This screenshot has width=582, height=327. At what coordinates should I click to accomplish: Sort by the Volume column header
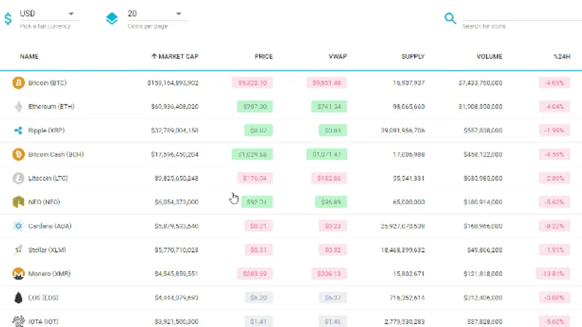tap(489, 57)
